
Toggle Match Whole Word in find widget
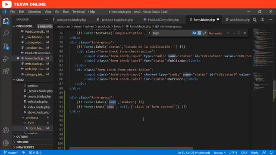(x=199, y=33)
